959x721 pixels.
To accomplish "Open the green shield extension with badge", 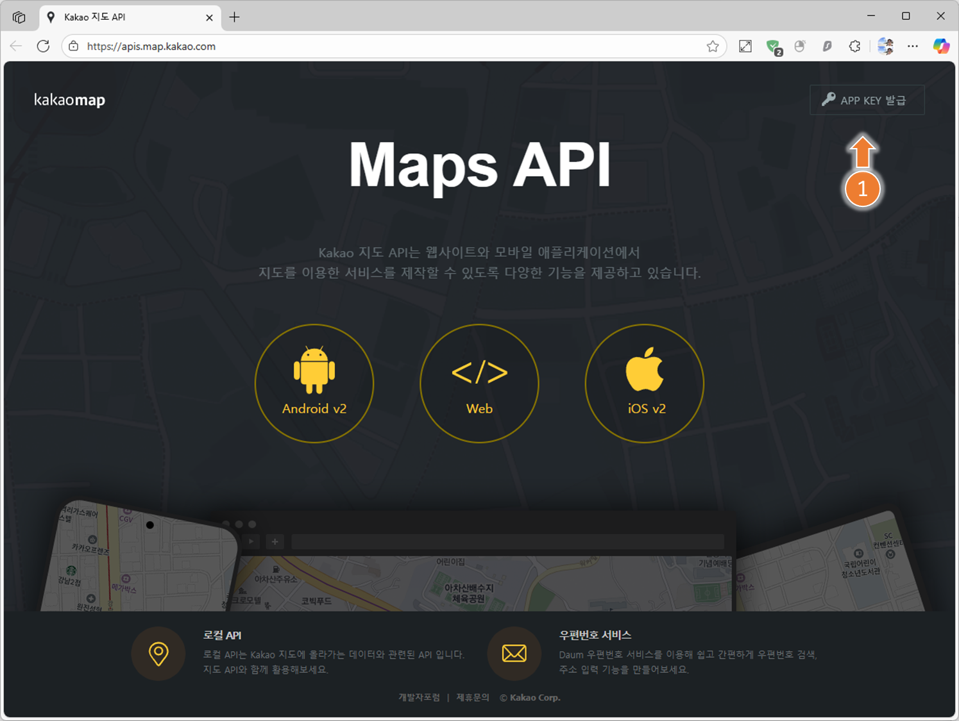I will [x=774, y=47].
